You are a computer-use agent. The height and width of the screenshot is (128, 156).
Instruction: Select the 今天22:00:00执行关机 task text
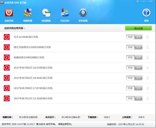tap(26, 37)
